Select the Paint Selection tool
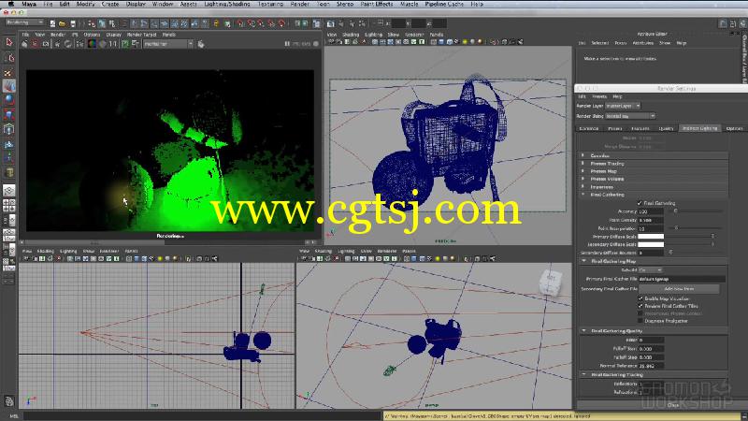 pos(9,72)
